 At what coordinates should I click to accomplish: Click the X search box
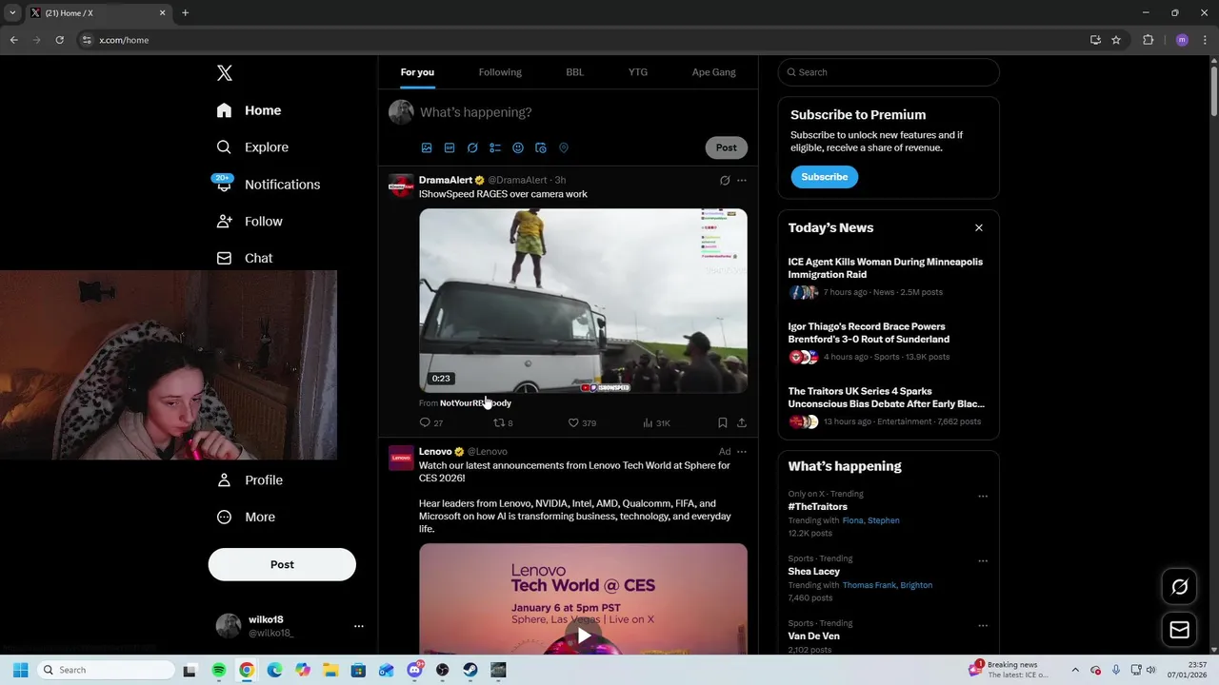point(889,72)
